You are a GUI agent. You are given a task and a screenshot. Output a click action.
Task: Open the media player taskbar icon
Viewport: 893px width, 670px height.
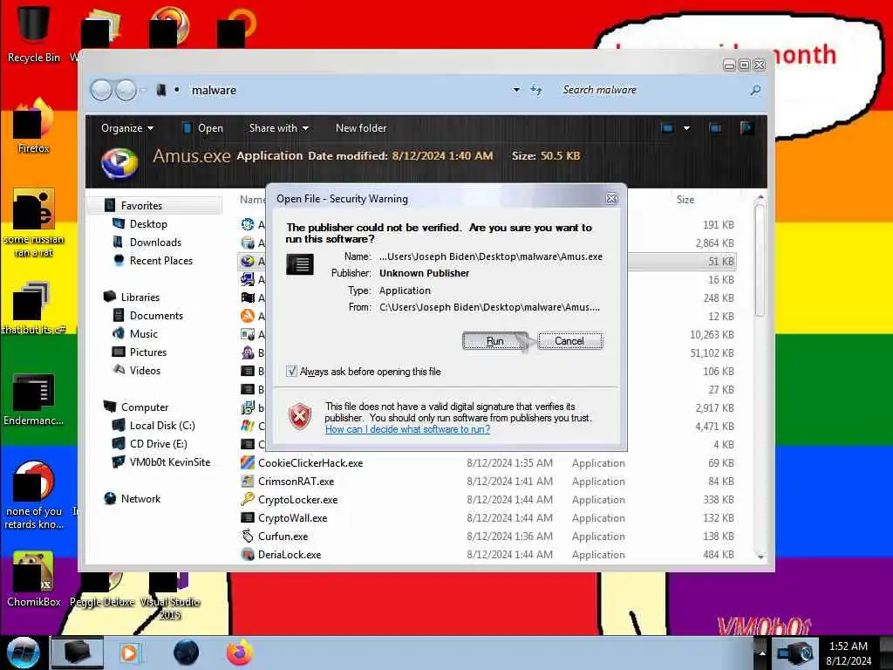tap(129, 653)
